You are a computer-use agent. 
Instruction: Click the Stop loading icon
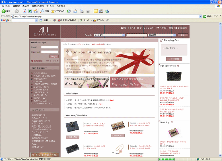pos(24,11)
